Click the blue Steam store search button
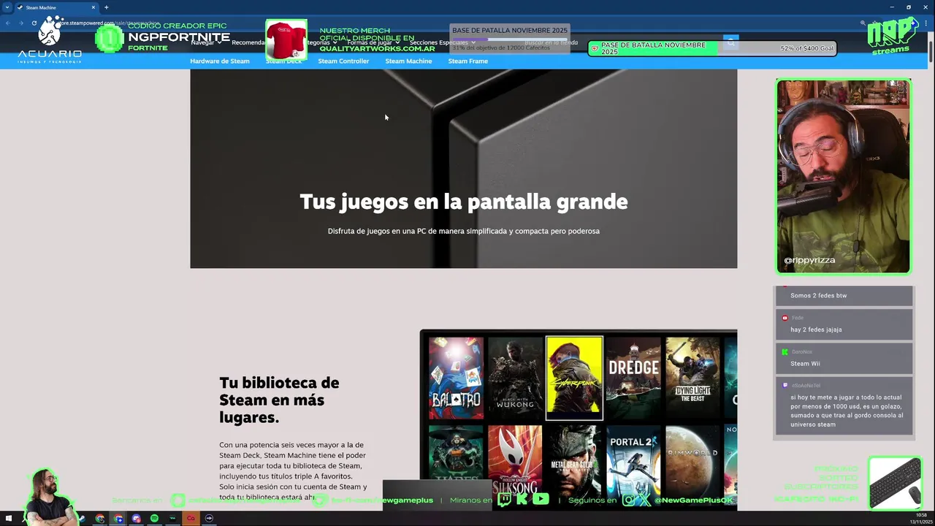 click(730, 43)
